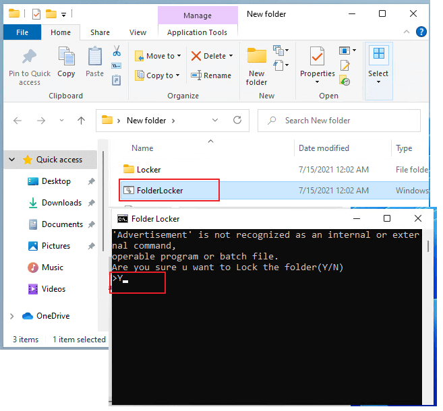Click the Cut scissors icon
Screen dimensions: 443x411
coord(116,51)
